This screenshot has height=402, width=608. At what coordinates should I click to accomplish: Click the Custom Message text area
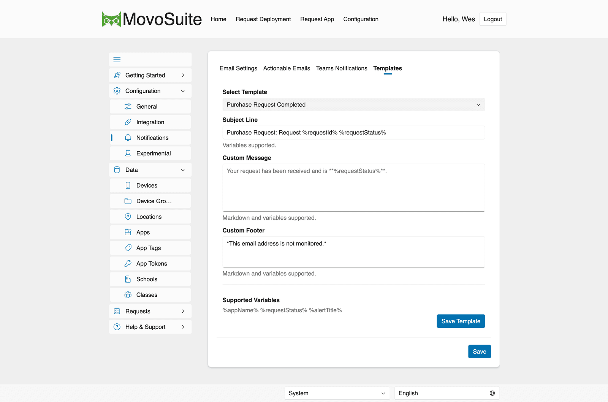(x=353, y=188)
